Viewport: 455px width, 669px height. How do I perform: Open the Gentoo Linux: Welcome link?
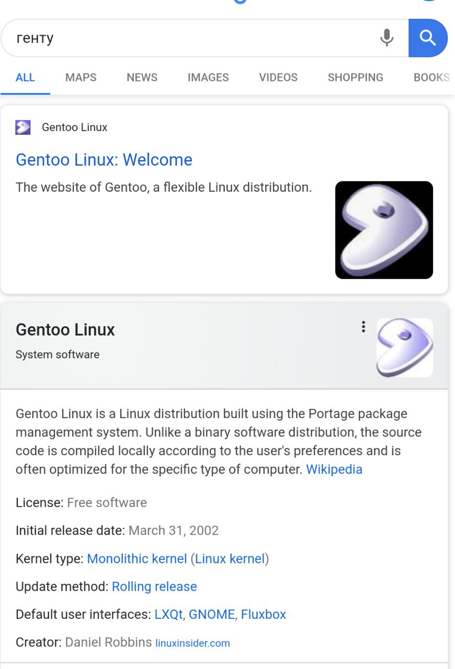(x=104, y=159)
